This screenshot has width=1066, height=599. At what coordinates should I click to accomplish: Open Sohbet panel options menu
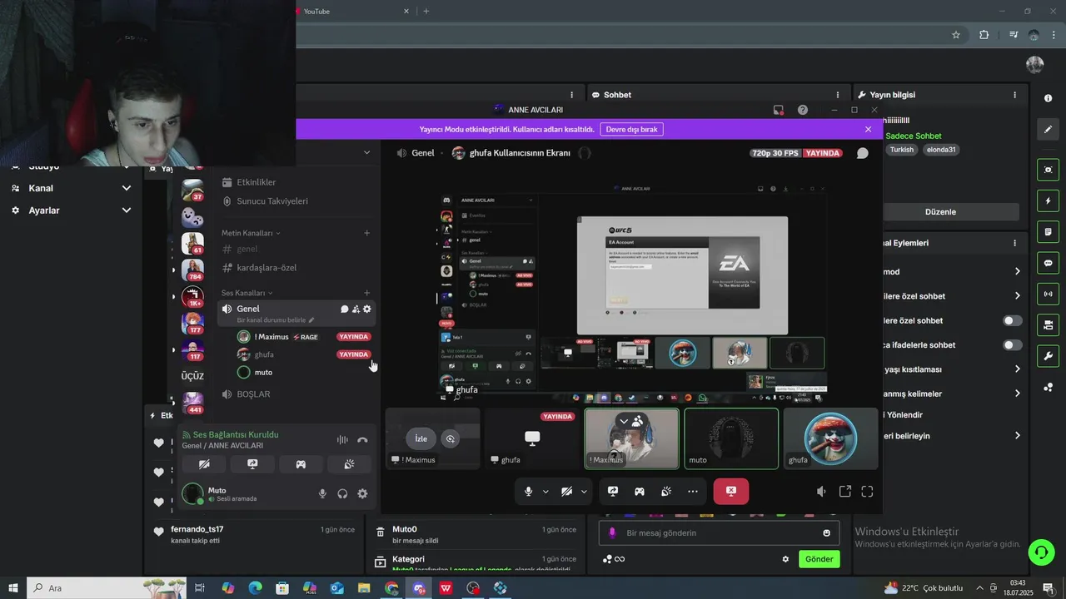point(838,95)
